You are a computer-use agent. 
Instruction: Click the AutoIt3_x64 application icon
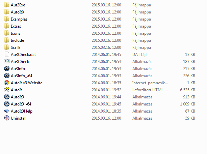pos(7,104)
